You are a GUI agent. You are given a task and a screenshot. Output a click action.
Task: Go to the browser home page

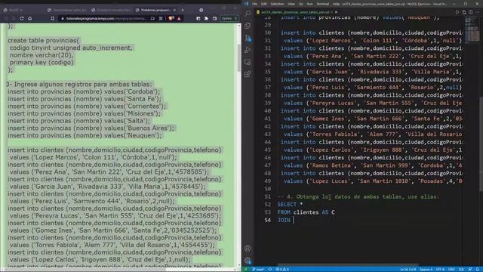pos(30,18)
